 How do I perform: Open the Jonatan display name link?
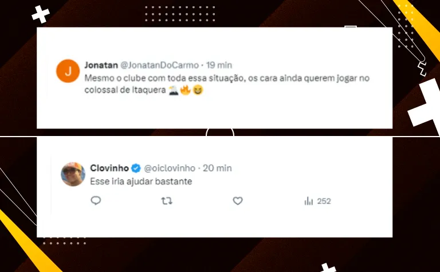coord(100,64)
